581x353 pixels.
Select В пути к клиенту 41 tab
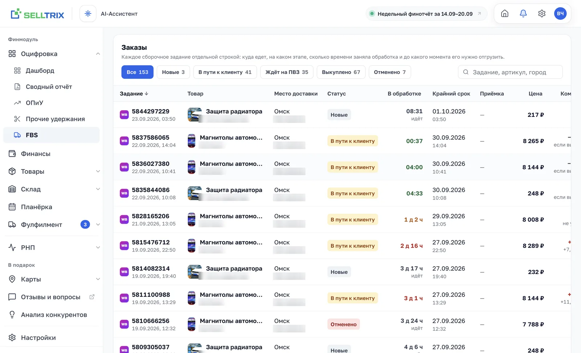(225, 72)
